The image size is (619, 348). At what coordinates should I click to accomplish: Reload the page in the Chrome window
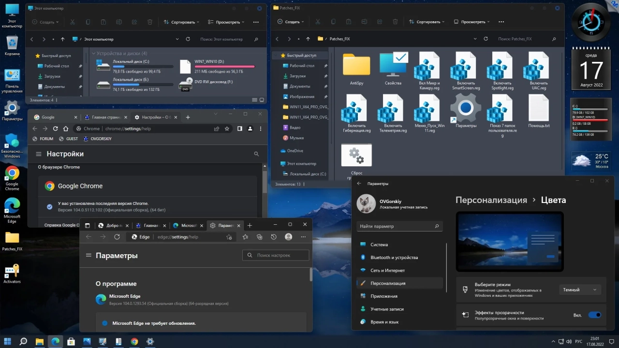coord(55,129)
